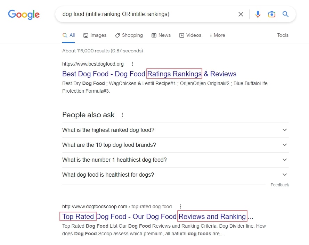Open People also ask three-dot menu
The image size is (309, 245).
tap(122, 115)
